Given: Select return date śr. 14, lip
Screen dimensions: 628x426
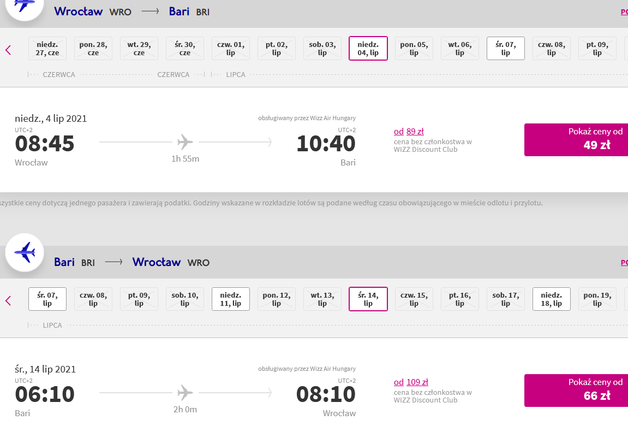Looking at the screenshot, I should (x=368, y=299).
